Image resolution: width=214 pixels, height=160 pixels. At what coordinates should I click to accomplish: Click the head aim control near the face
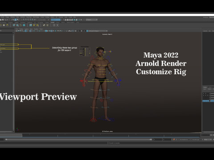pyautogui.click(x=111, y=52)
